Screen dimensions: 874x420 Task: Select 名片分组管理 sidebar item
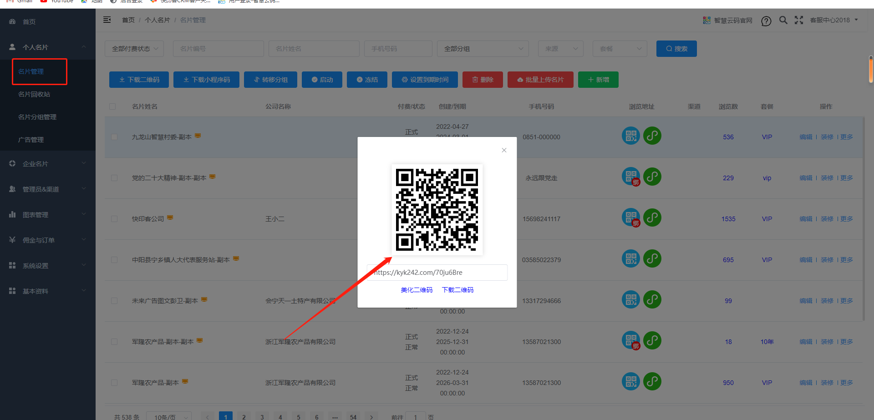(x=37, y=117)
